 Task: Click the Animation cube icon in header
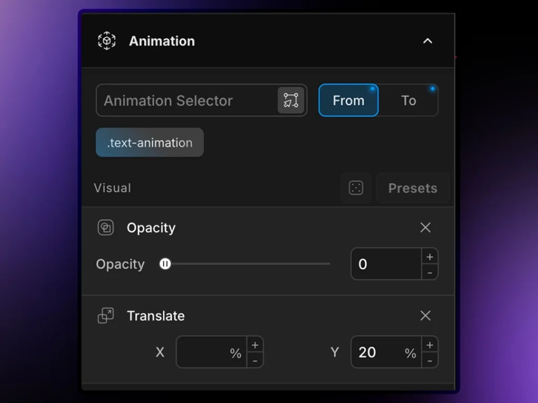(x=107, y=41)
